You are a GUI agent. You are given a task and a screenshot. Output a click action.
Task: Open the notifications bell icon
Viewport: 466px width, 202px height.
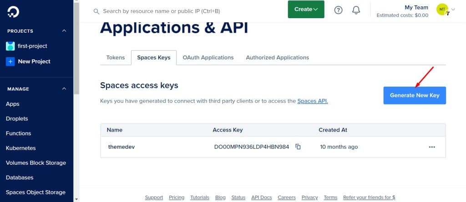point(356,10)
